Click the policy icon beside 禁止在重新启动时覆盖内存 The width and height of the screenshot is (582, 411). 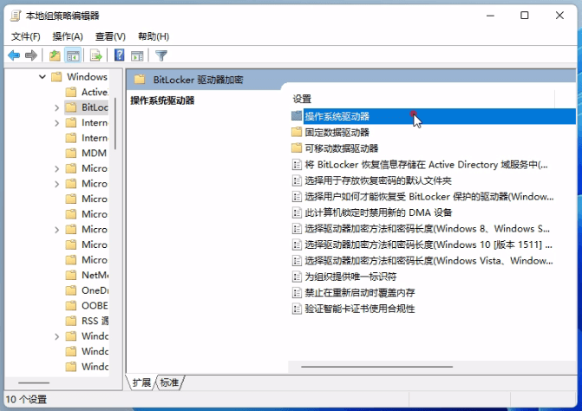[x=297, y=293]
